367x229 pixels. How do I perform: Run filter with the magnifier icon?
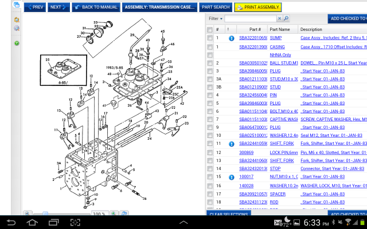[286, 18]
